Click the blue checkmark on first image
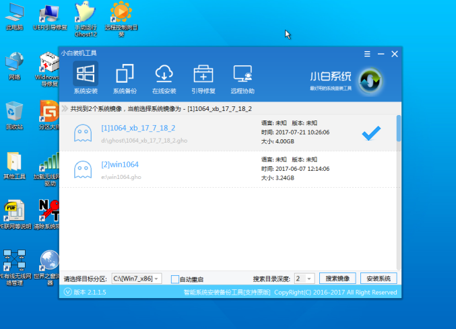The height and width of the screenshot is (329, 456). coord(371,133)
